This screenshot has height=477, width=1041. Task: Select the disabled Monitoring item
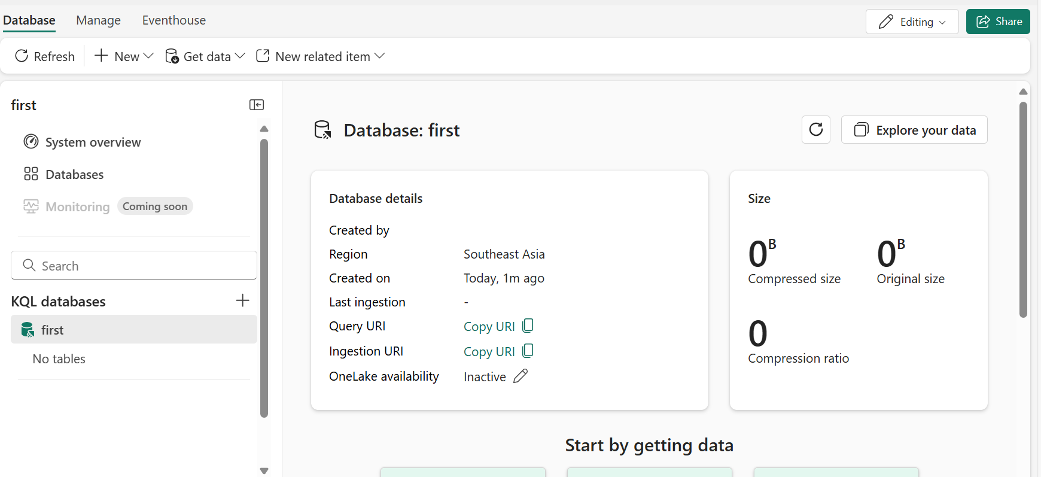click(x=66, y=206)
